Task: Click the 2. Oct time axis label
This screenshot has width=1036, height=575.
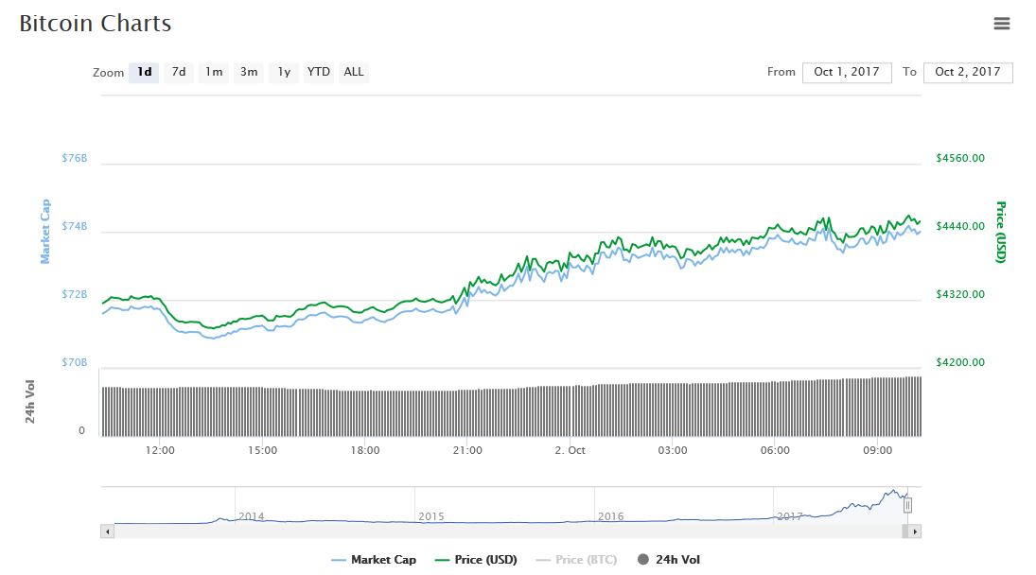Action: [x=570, y=450]
